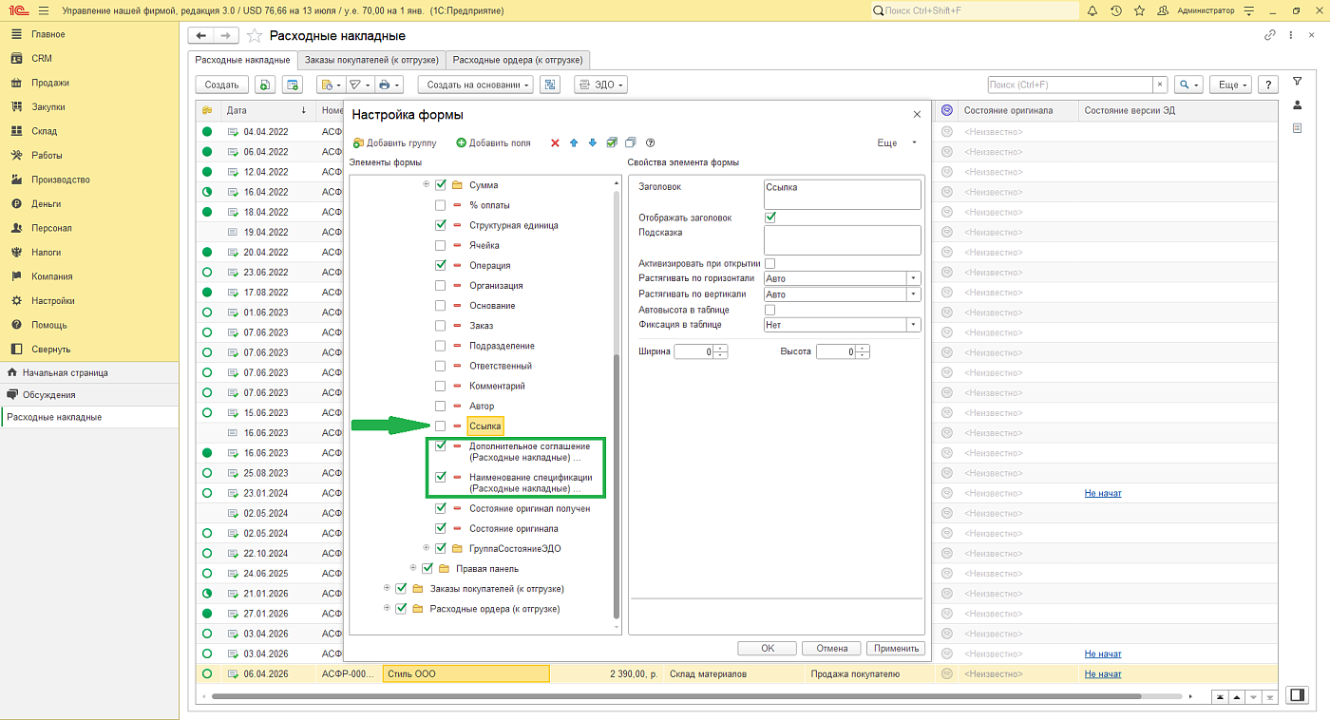Click the Ширина number field

tap(693, 351)
